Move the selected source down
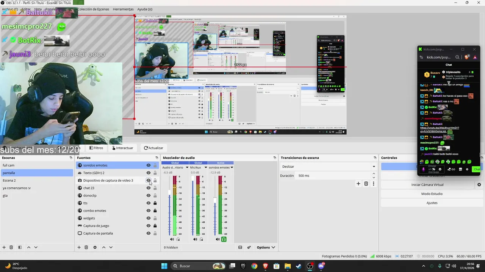 click(x=111, y=247)
